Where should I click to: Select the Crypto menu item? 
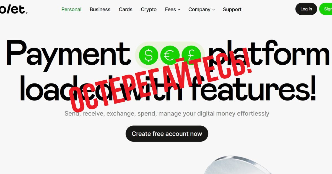[149, 9]
